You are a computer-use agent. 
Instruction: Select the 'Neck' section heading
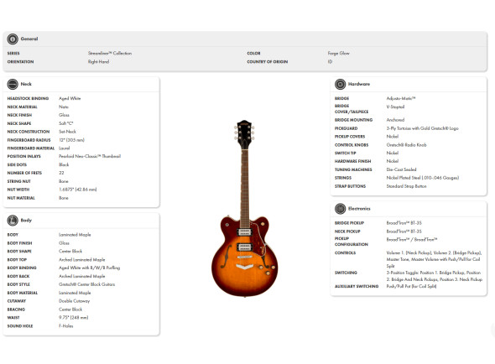pyautogui.click(x=26, y=84)
